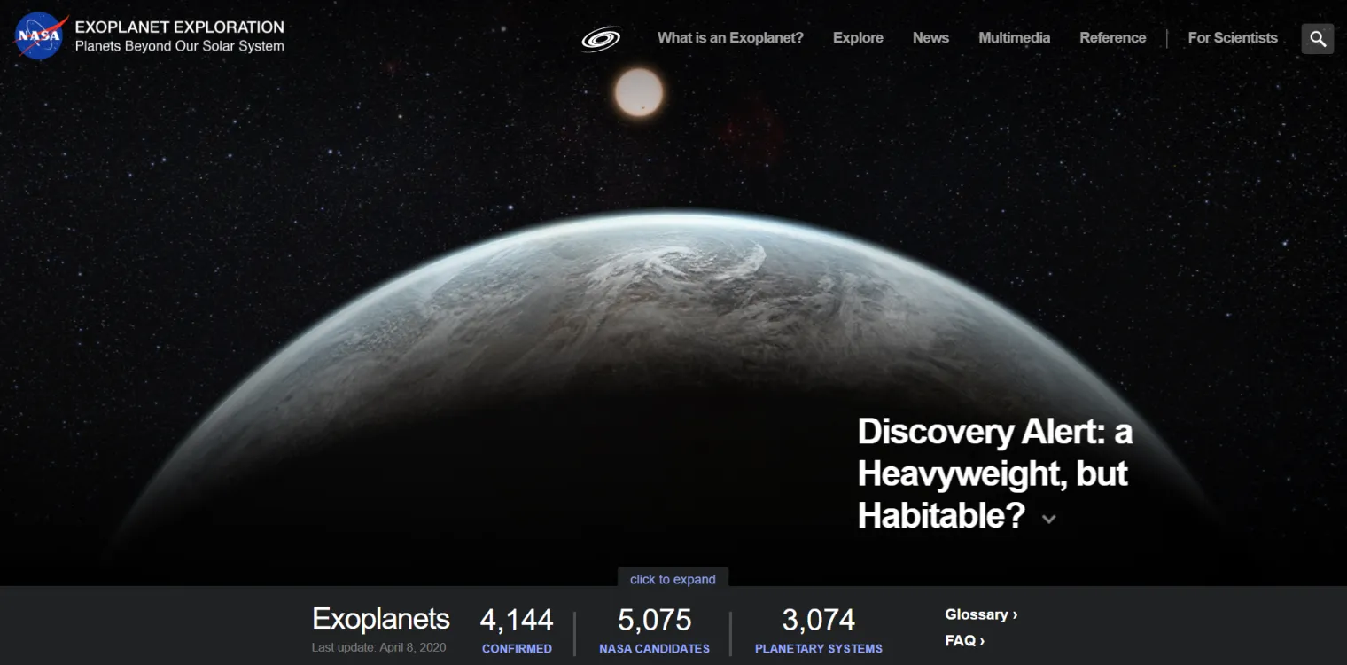Viewport: 1347px width, 665px height.
Task: View the 4,144 confirmed exoplanets count
Action: pos(517,630)
